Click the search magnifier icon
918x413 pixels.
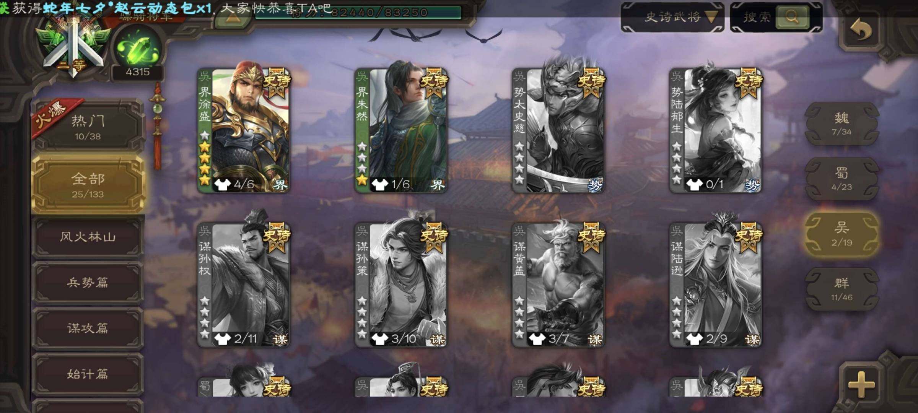(792, 17)
